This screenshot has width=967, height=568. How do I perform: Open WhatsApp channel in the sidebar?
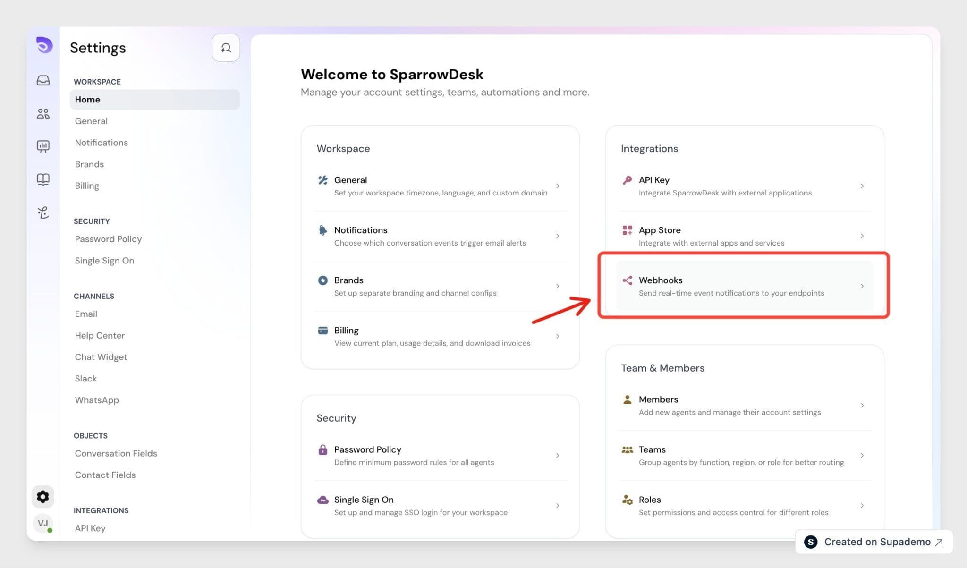click(x=97, y=400)
